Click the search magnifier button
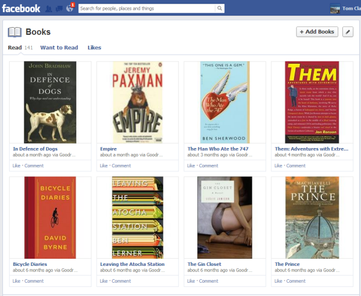 point(220,8)
